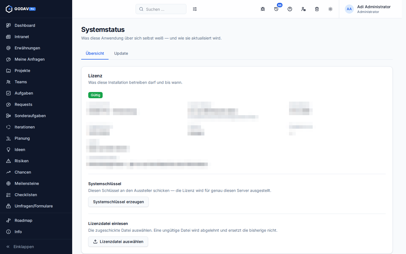The height and width of the screenshot is (254, 406).
Task: Open Info in sidebar
Action: (x=36, y=232)
